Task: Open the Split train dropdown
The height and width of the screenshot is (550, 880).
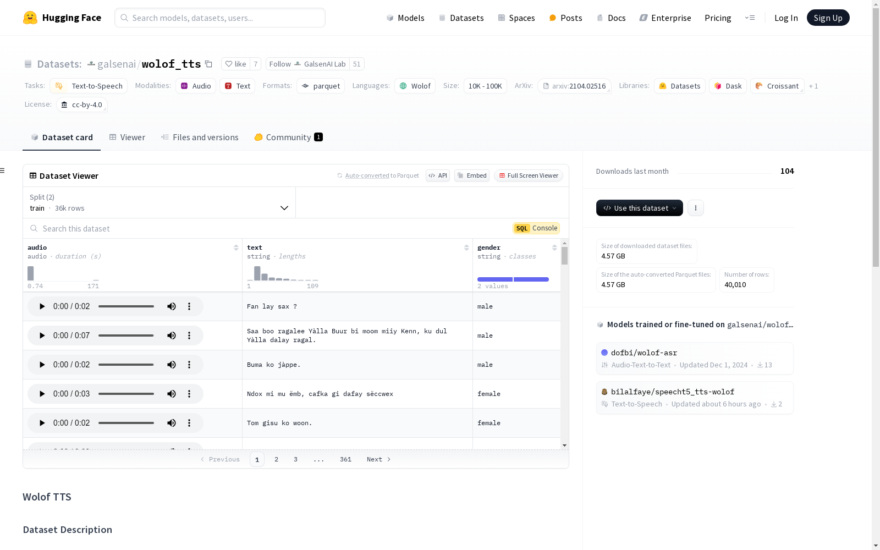Action: click(159, 202)
